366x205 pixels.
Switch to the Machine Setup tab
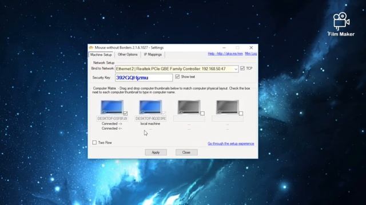[x=101, y=55]
